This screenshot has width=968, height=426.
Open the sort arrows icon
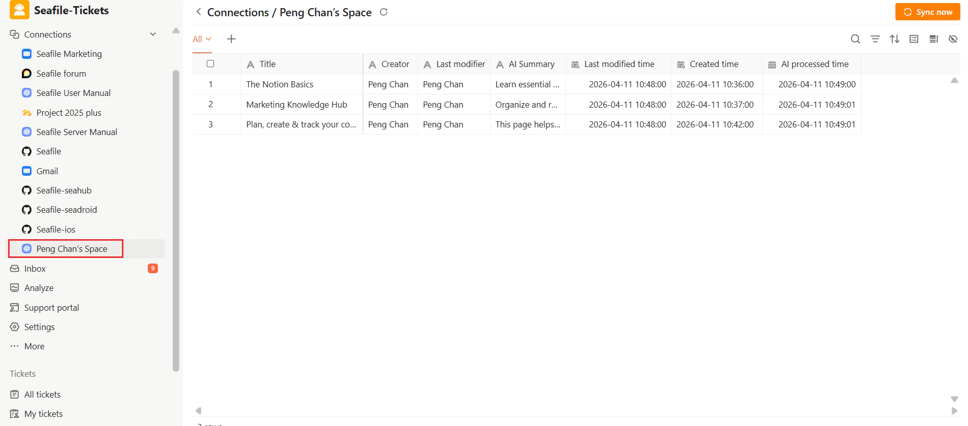click(895, 39)
